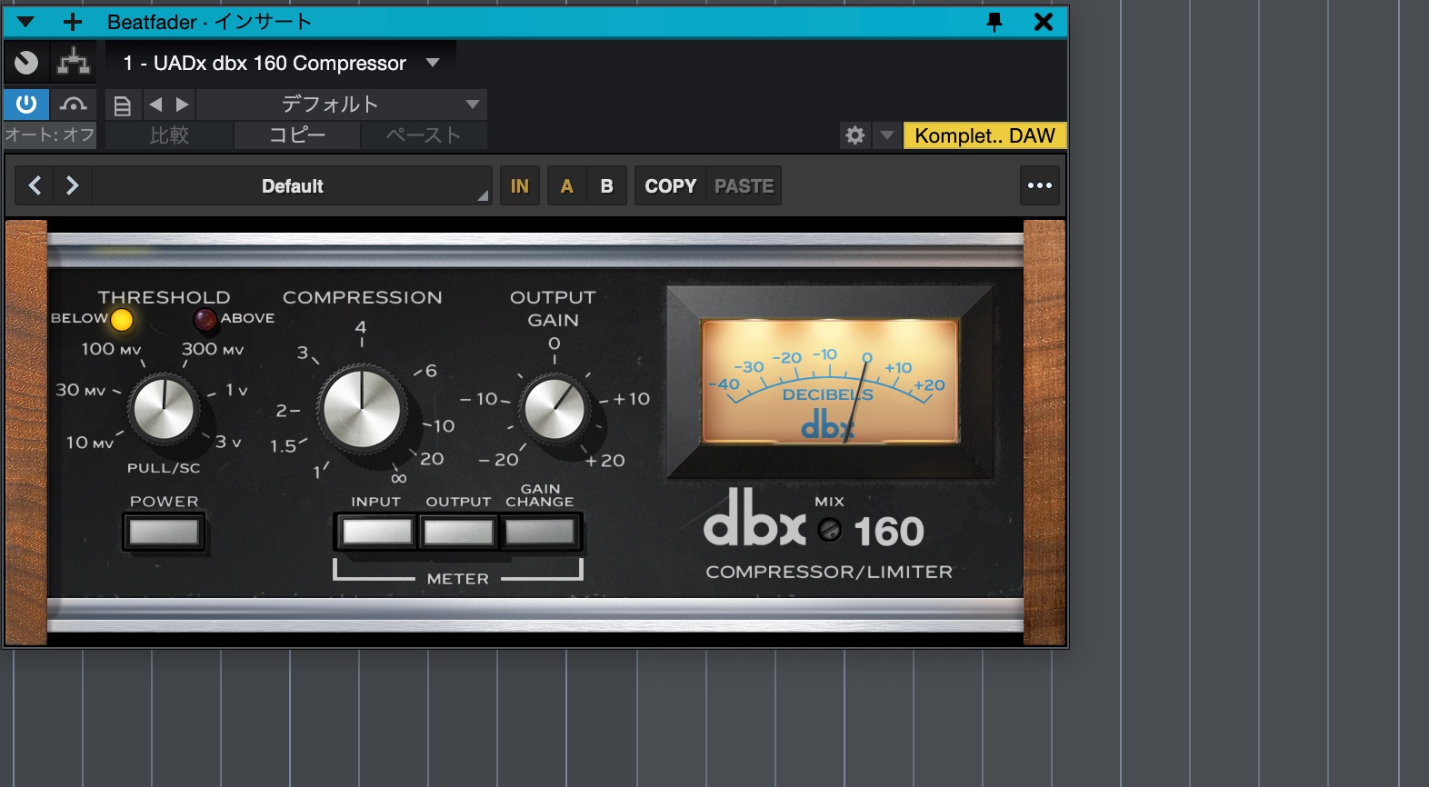The image size is (1429, 787).
Task: Click the COMPRESSOR/LIMITER label
Action: pos(829,572)
